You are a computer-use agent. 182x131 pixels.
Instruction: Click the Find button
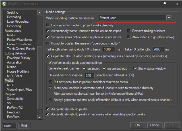(x=24, y=126)
